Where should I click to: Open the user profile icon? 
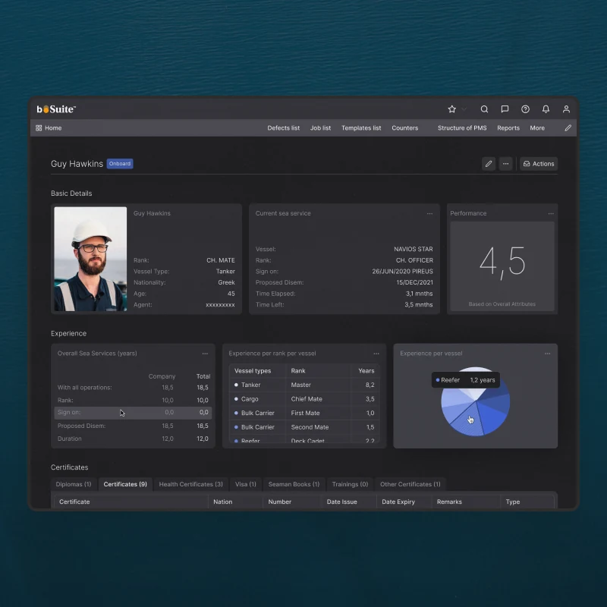tap(566, 109)
